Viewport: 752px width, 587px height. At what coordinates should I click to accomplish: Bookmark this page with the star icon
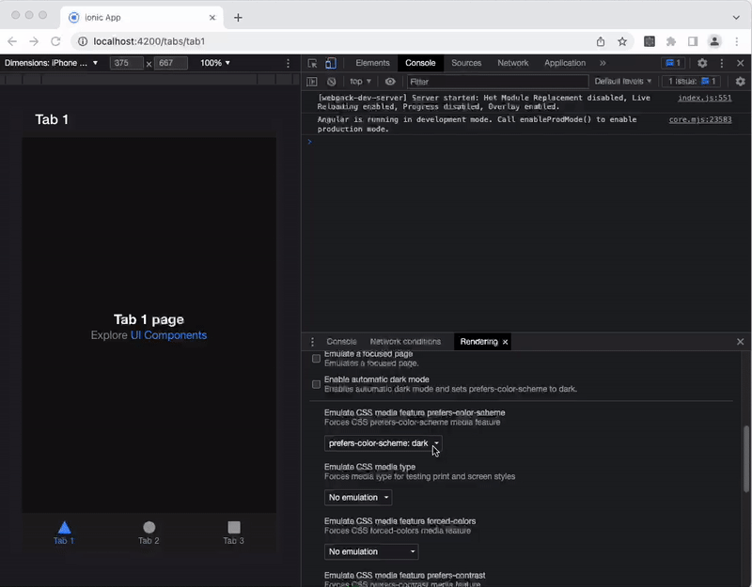(622, 41)
